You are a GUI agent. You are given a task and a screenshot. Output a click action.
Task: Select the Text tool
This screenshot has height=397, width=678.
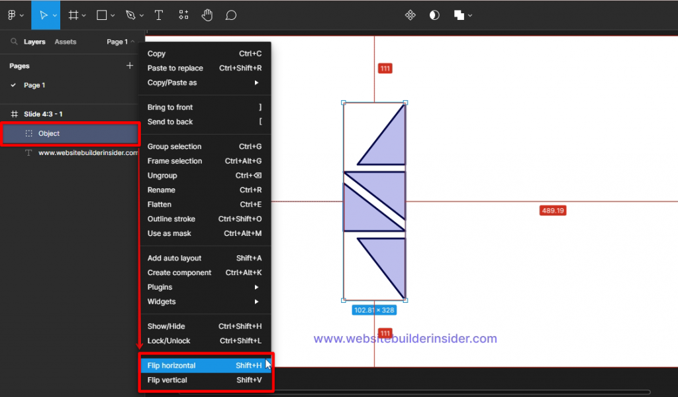[159, 15]
